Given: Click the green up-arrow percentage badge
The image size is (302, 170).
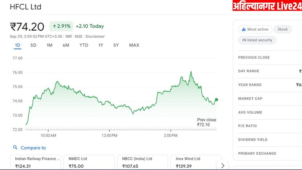Looking at the screenshot, I should tap(61, 26).
